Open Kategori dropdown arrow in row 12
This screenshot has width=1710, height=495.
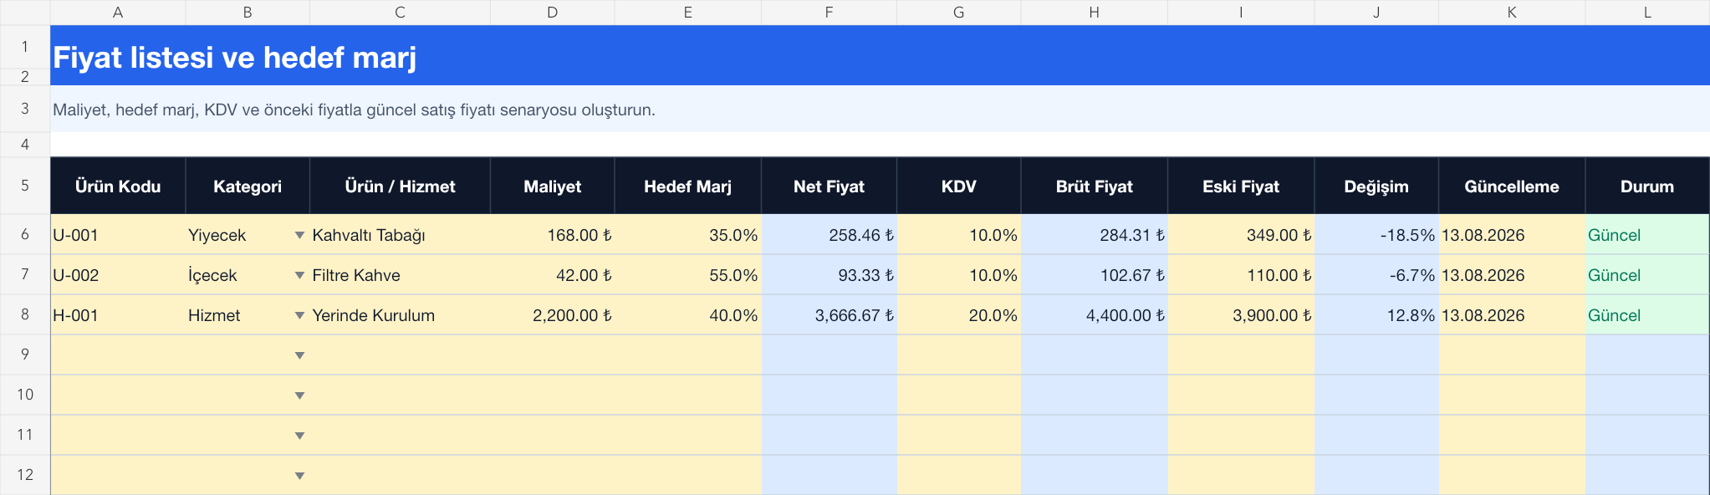pos(299,477)
